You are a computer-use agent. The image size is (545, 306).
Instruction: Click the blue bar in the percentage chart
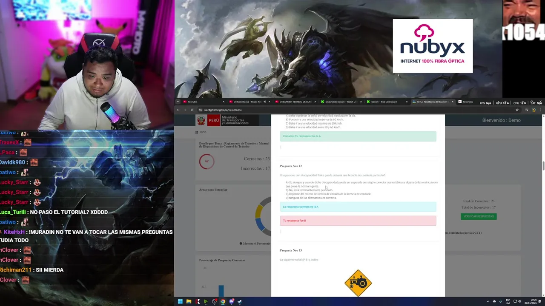221,291
